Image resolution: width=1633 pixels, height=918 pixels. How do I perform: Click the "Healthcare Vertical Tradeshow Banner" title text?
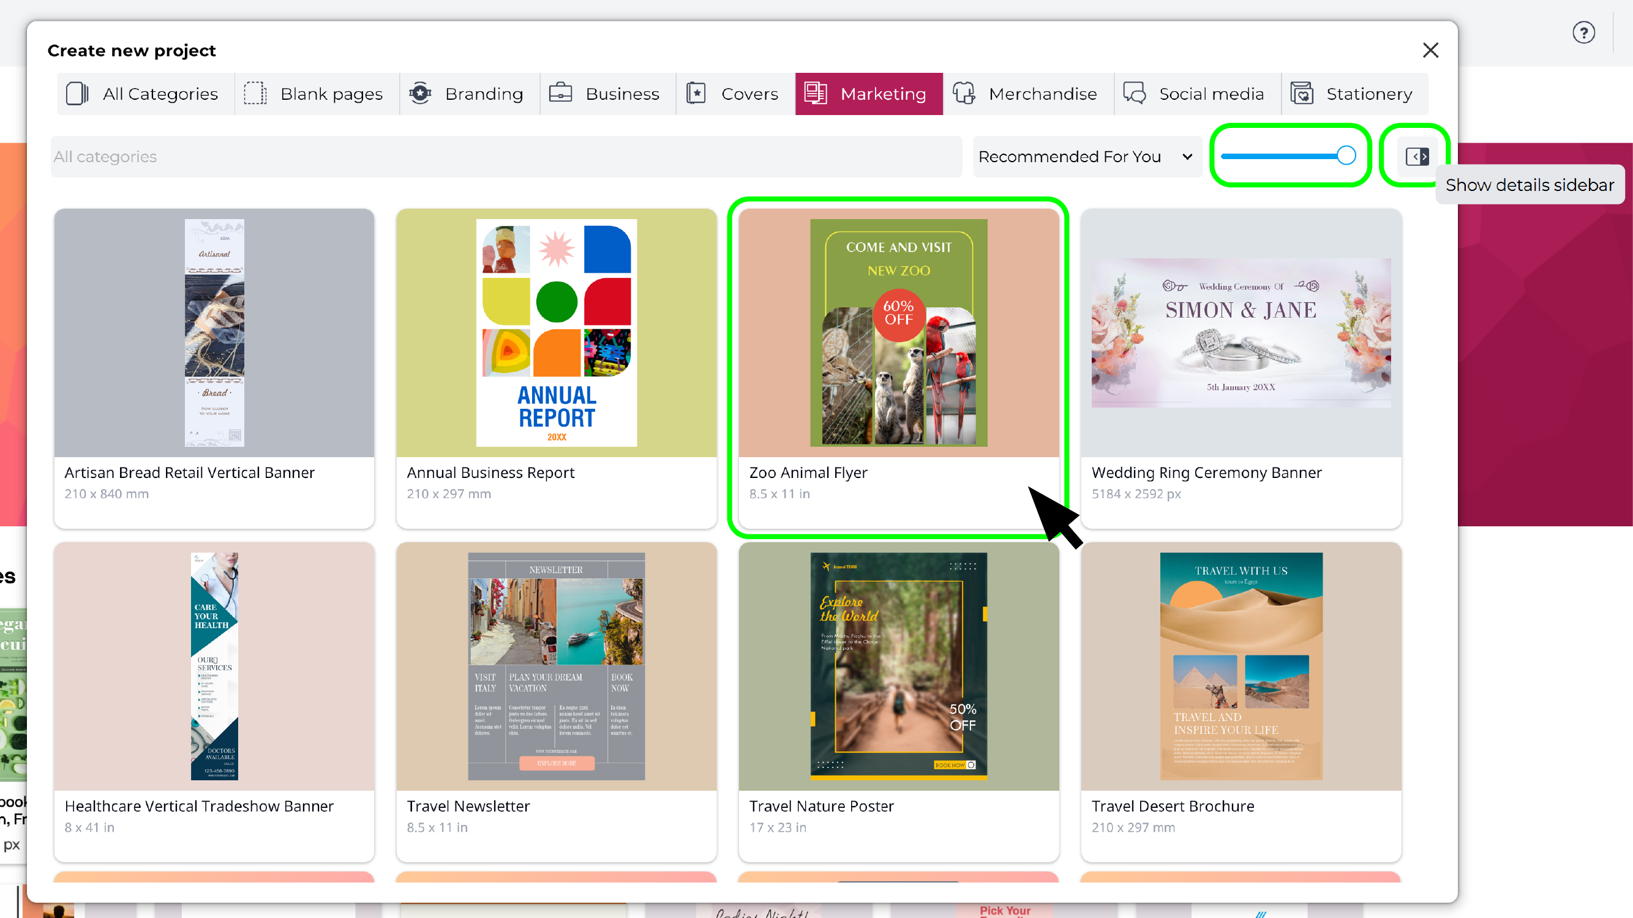coord(199,806)
